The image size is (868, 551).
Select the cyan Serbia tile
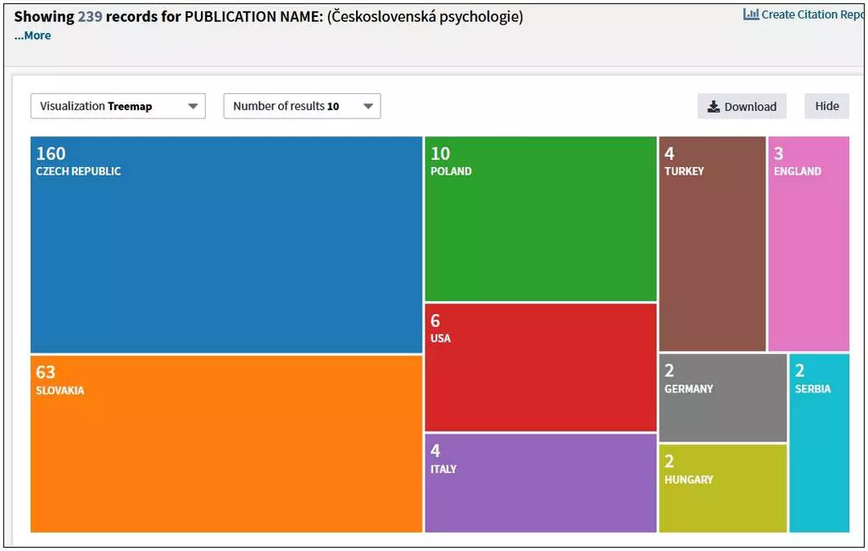tap(818, 443)
